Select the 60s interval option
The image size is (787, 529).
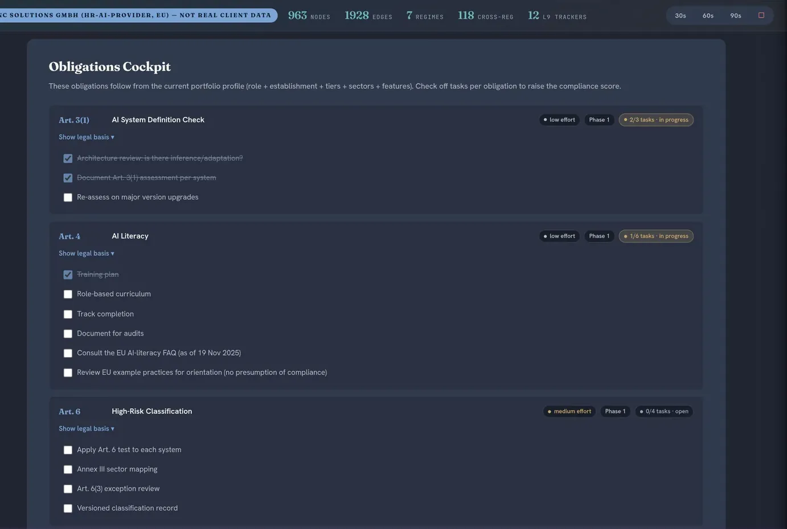(708, 15)
